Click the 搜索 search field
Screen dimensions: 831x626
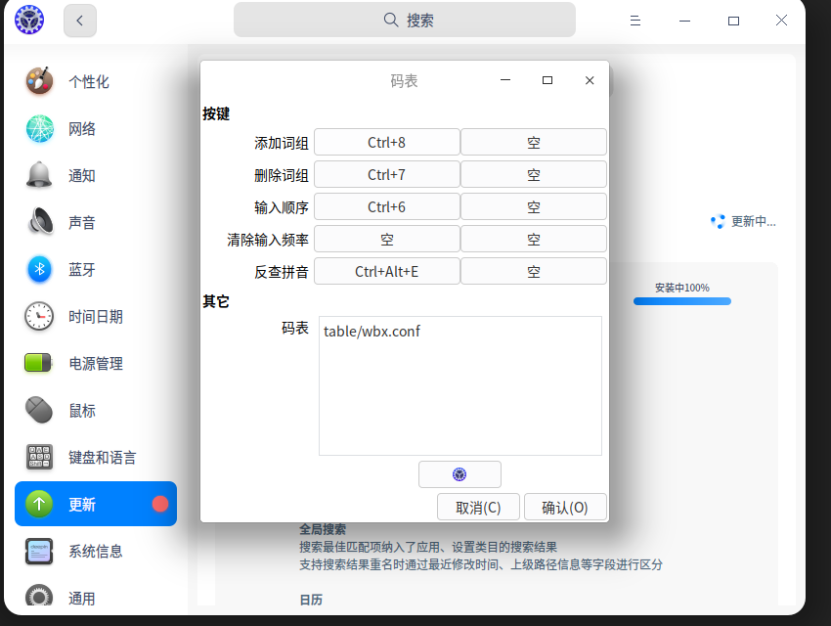pyautogui.click(x=404, y=20)
